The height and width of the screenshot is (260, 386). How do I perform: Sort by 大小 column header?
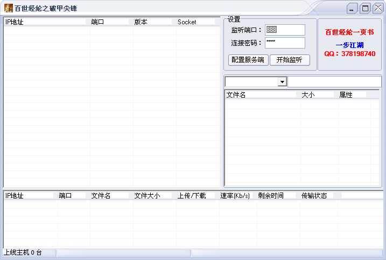click(x=319, y=94)
